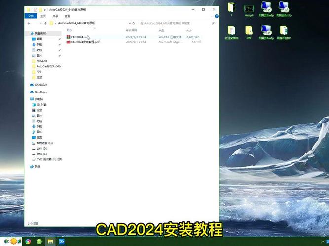Open the green round taskbar app
This screenshot has width=329, height=246.
point(39,242)
